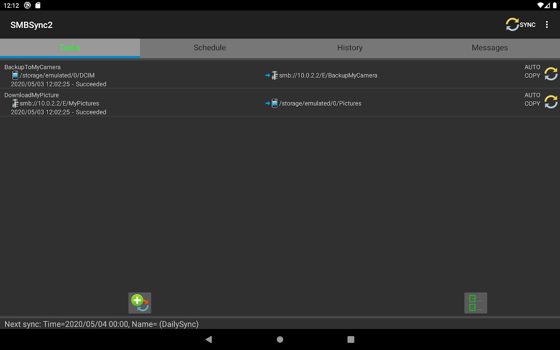Image resolution: width=560 pixels, height=350 pixels.
Task: Select source path /storage/emulated/0/DCIM
Action: tap(57, 75)
